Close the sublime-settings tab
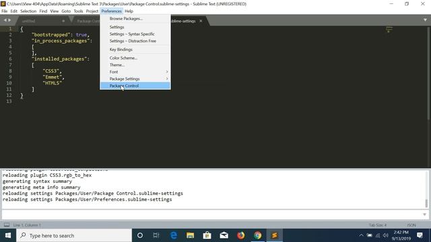This screenshot has width=431, height=242. 201,21
